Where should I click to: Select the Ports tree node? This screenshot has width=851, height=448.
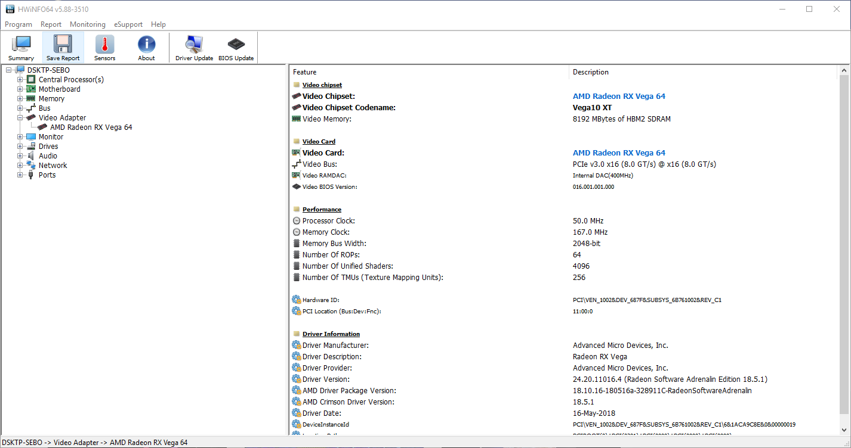pos(47,175)
